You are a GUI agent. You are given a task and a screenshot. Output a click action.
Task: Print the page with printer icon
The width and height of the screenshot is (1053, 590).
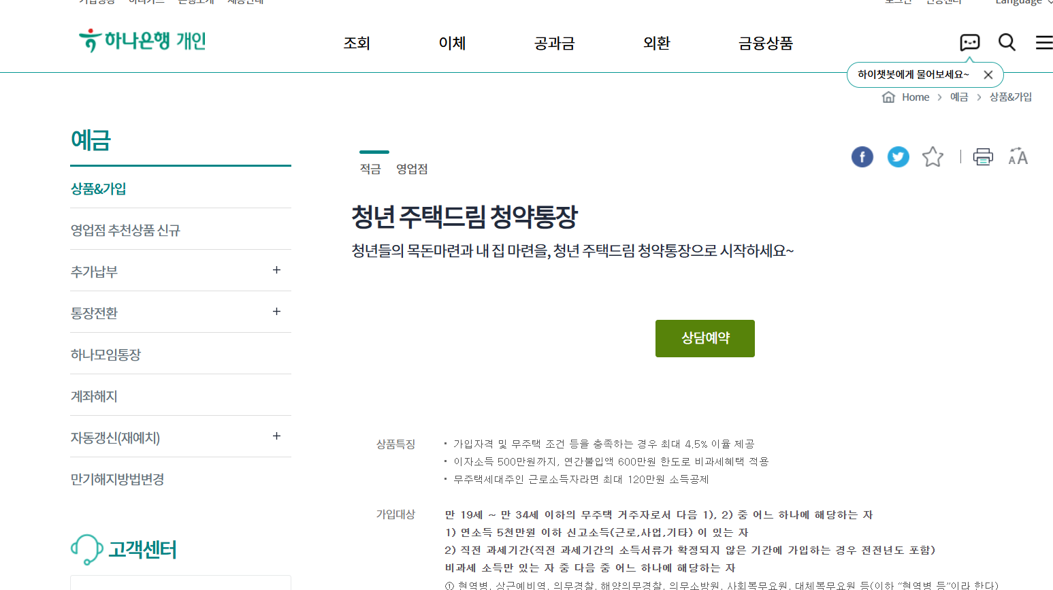(x=983, y=157)
